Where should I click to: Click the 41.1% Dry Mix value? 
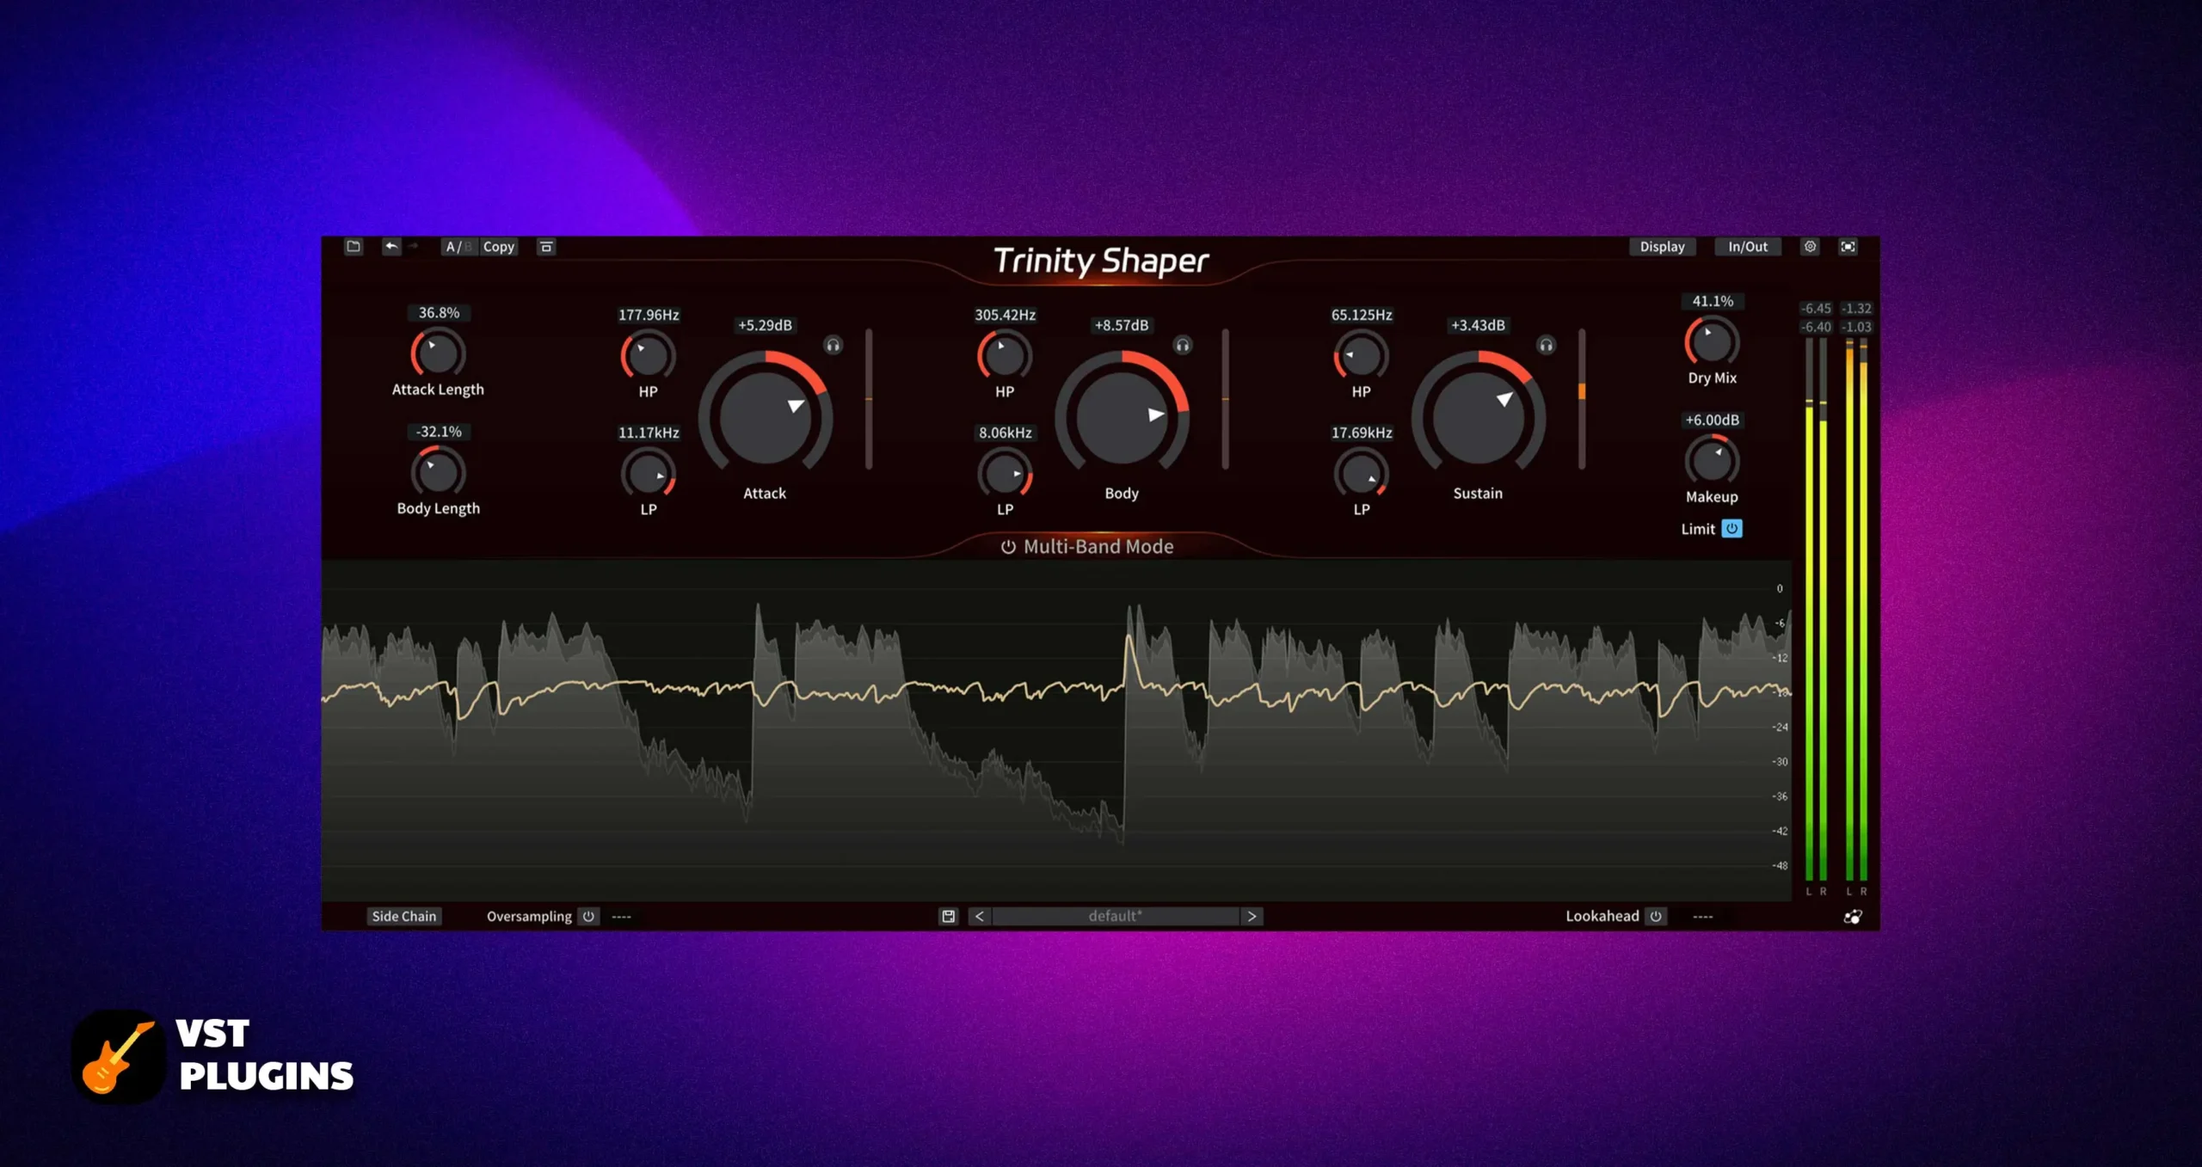1713,301
